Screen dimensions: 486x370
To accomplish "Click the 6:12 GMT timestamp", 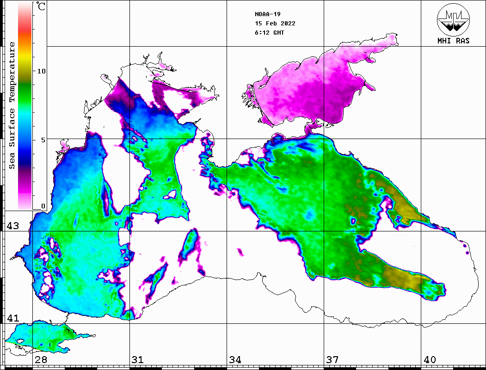I will coord(270,33).
